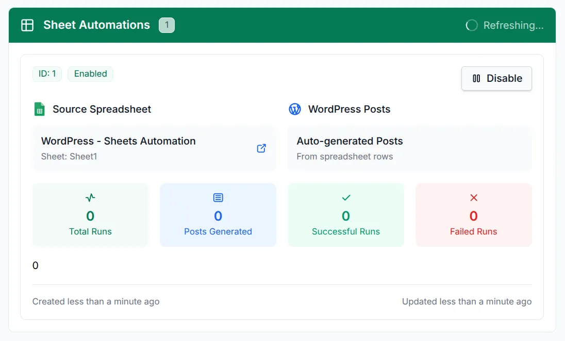Image resolution: width=565 pixels, height=341 pixels.
Task: Click the pause icon inside Disable button
Action: pos(475,78)
